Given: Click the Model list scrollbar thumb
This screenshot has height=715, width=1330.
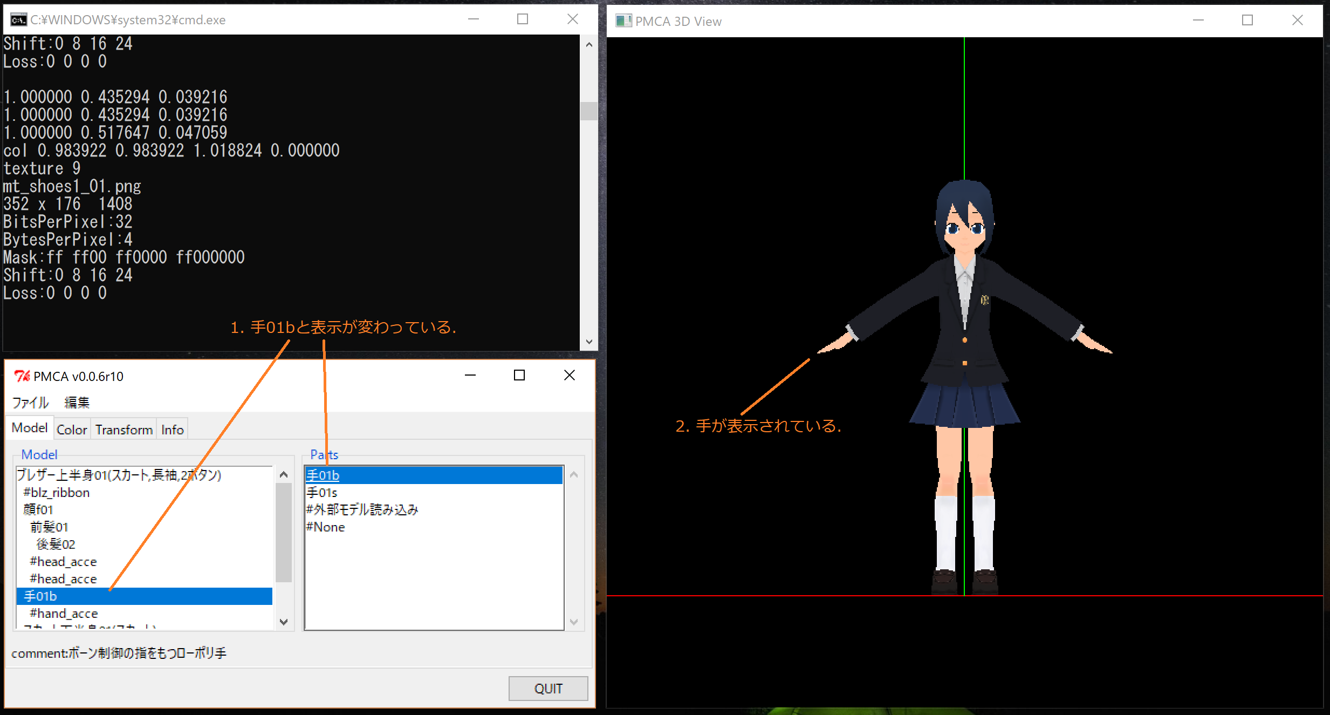Looking at the screenshot, I should coord(284,533).
